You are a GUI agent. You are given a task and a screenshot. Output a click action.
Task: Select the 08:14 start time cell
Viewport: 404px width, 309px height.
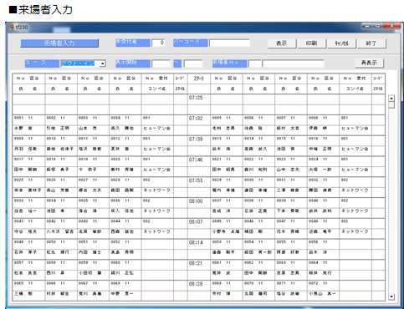[196, 242]
